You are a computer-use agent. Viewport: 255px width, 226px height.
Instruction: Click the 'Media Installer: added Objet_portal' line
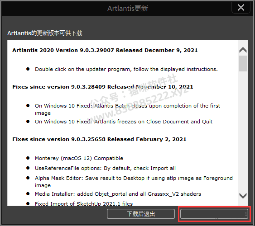[118, 194]
